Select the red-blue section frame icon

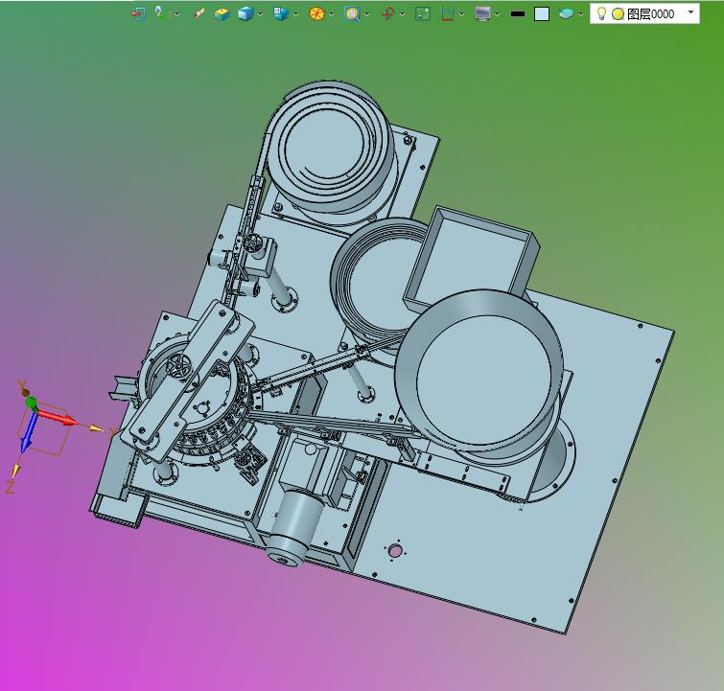pos(447,13)
